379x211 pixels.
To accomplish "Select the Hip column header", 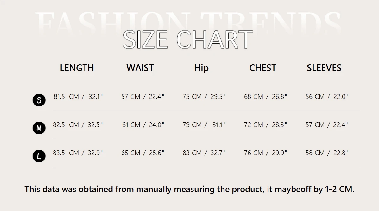I will [201, 68].
